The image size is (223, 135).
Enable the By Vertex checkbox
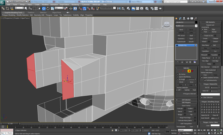point(178,74)
